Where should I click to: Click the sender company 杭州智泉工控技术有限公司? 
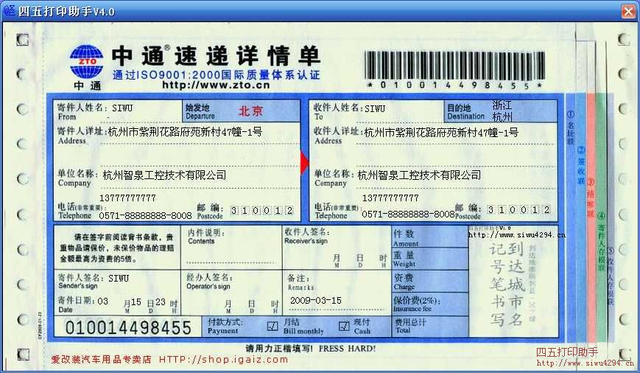tap(164, 175)
